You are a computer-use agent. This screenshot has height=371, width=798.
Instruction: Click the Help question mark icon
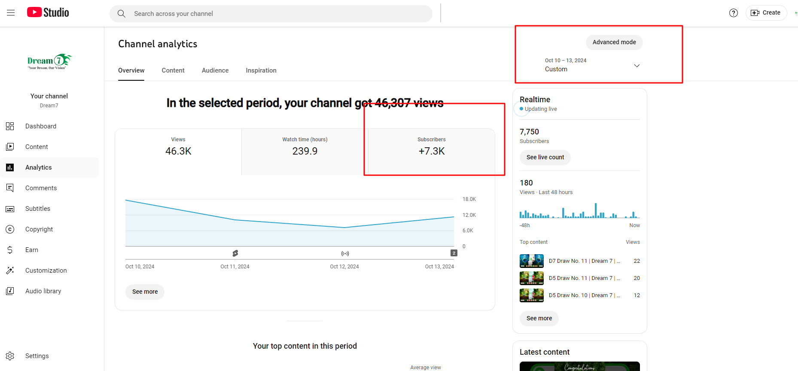(x=733, y=13)
